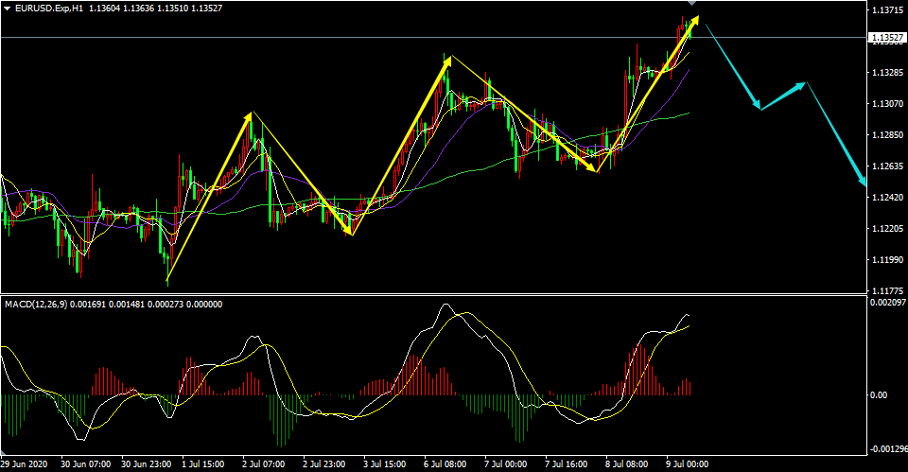Click the 6 Jul 08:00 time label
This screenshot has height=472, width=908.
(x=445, y=463)
